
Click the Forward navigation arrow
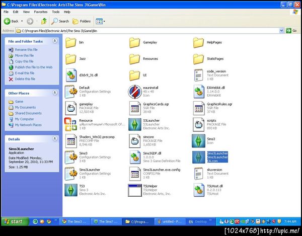(30, 21)
